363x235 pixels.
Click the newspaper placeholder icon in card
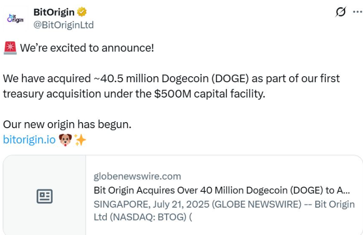coord(45,196)
